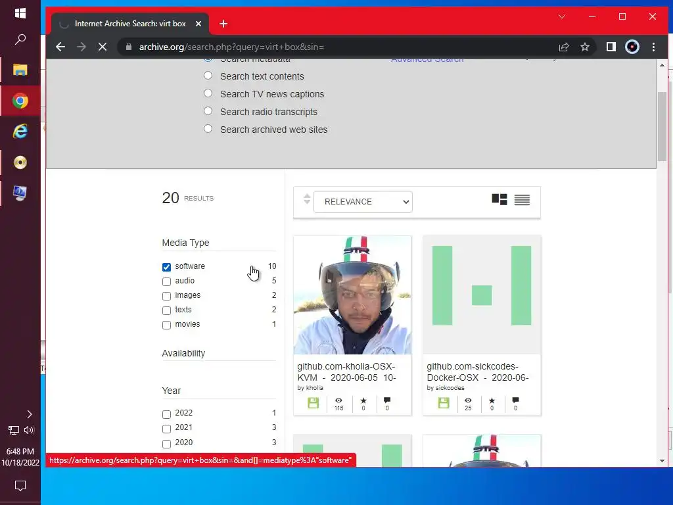This screenshot has height=505, width=673.
Task: Switch to tile view layout
Action: click(499, 199)
